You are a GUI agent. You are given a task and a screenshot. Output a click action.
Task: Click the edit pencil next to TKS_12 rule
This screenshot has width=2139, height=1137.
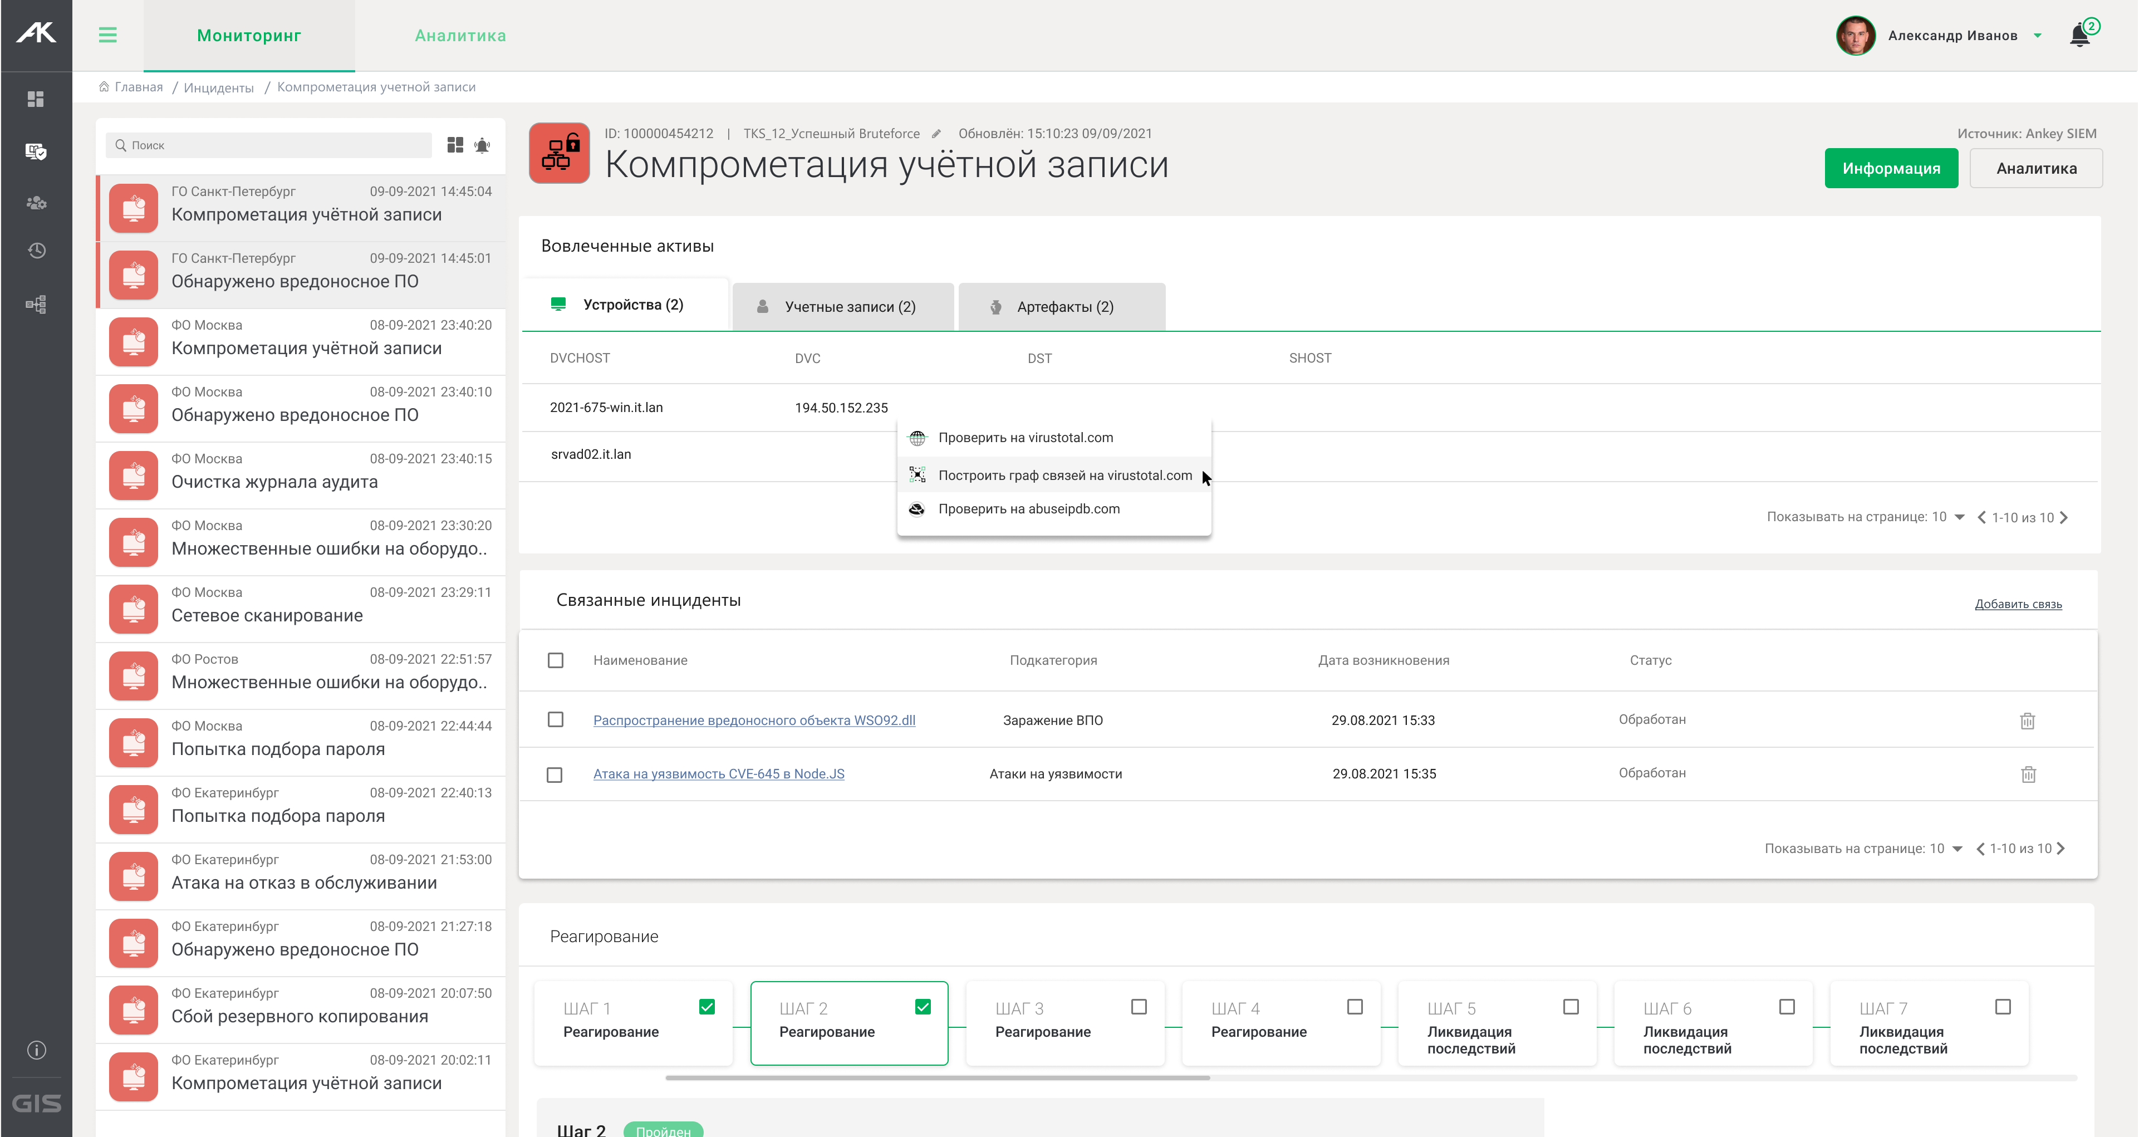click(936, 134)
